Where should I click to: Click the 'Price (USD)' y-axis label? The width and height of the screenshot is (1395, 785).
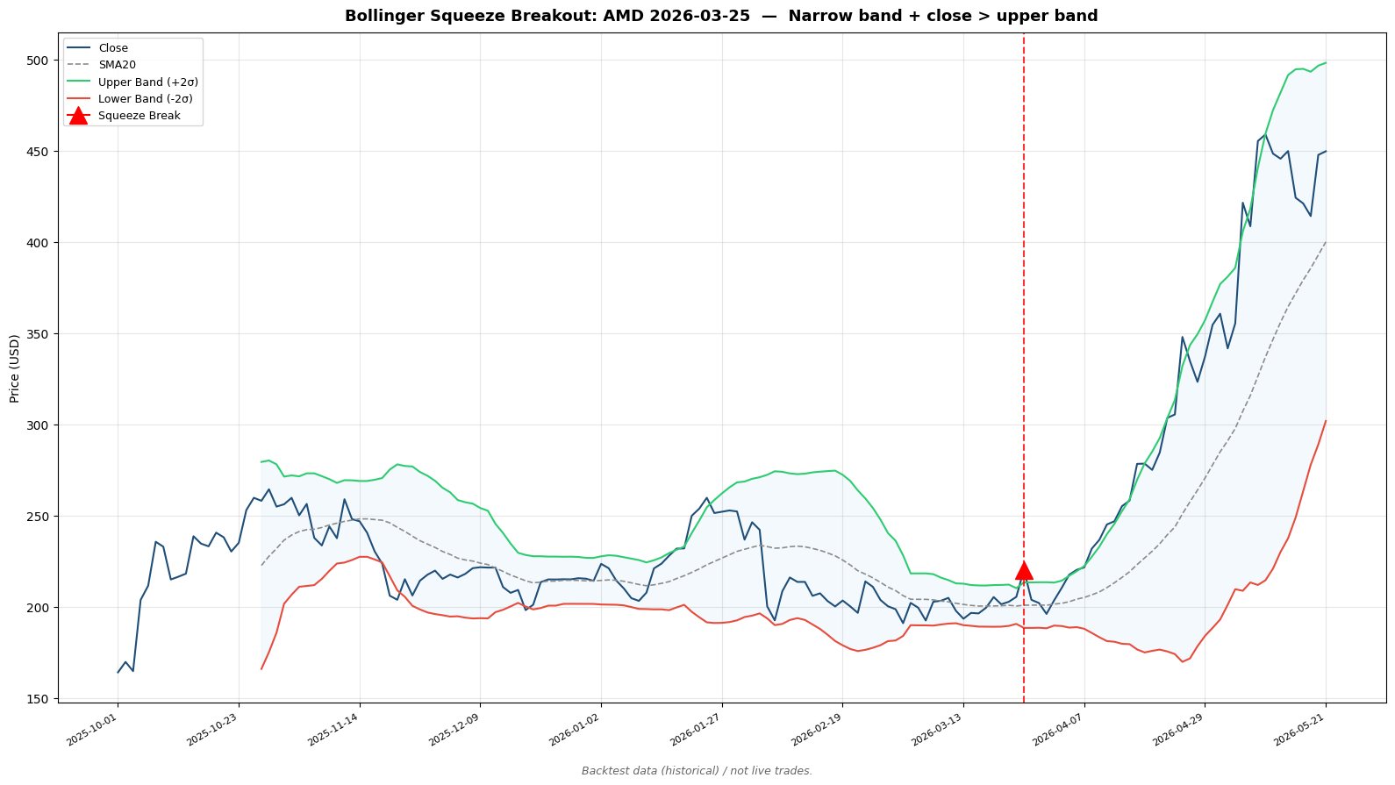[14, 368]
